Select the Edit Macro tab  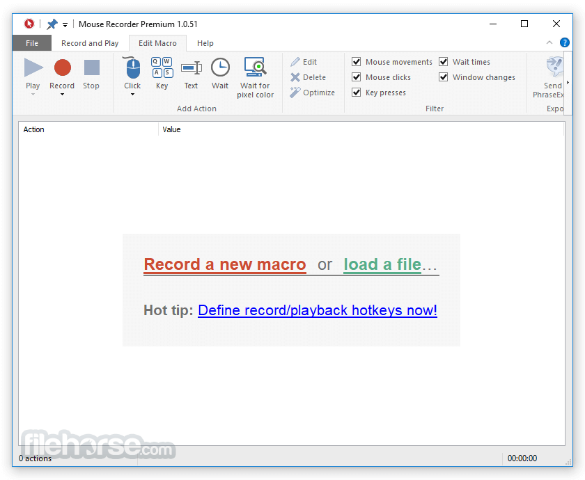pos(157,43)
